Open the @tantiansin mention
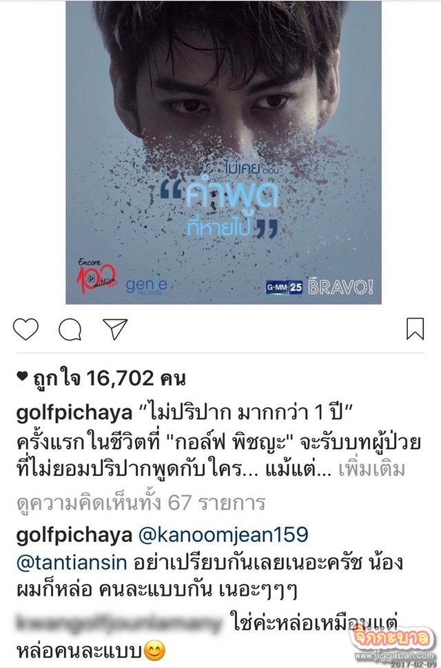The width and height of the screenshot is (441, 668). (x=72, y=563)
